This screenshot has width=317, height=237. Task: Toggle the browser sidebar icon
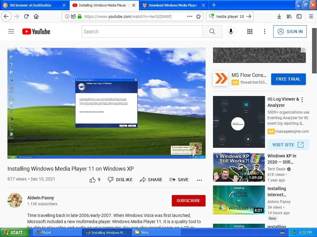pyautogui.click(x=299, y=16)
